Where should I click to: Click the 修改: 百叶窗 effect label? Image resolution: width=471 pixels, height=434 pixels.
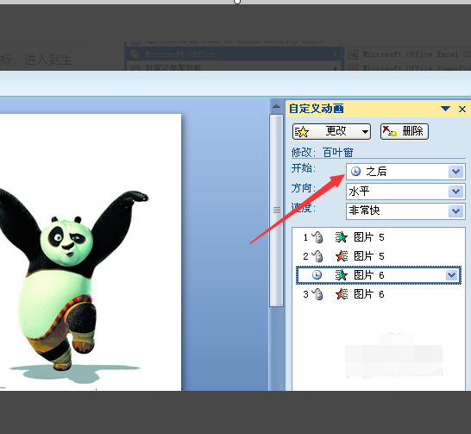tap(322, 153)
